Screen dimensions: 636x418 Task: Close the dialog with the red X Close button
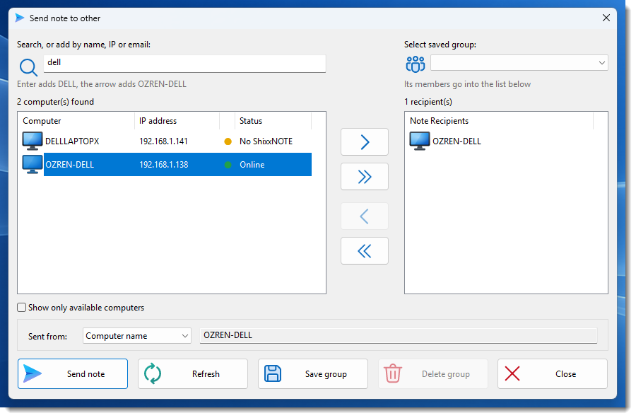[553, 373]
